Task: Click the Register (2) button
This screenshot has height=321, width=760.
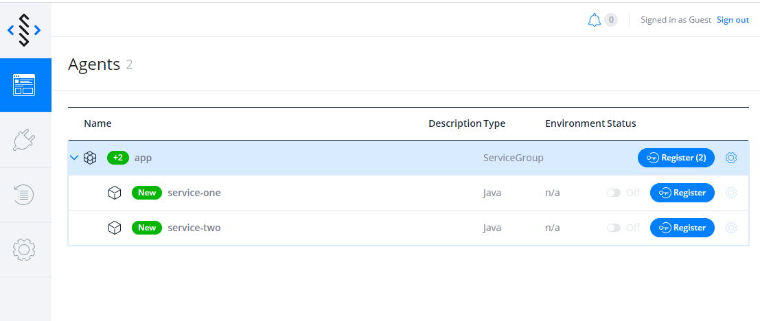Action: click(676, 158)
